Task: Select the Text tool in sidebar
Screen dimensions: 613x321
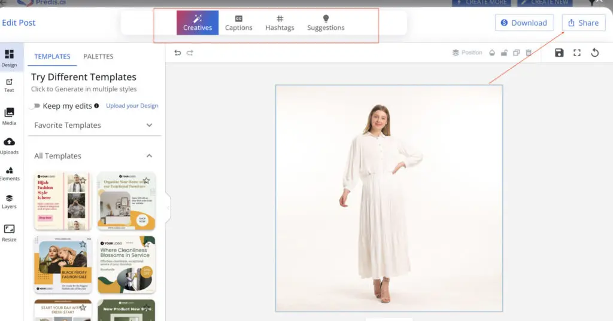Action: click(9, 85)
